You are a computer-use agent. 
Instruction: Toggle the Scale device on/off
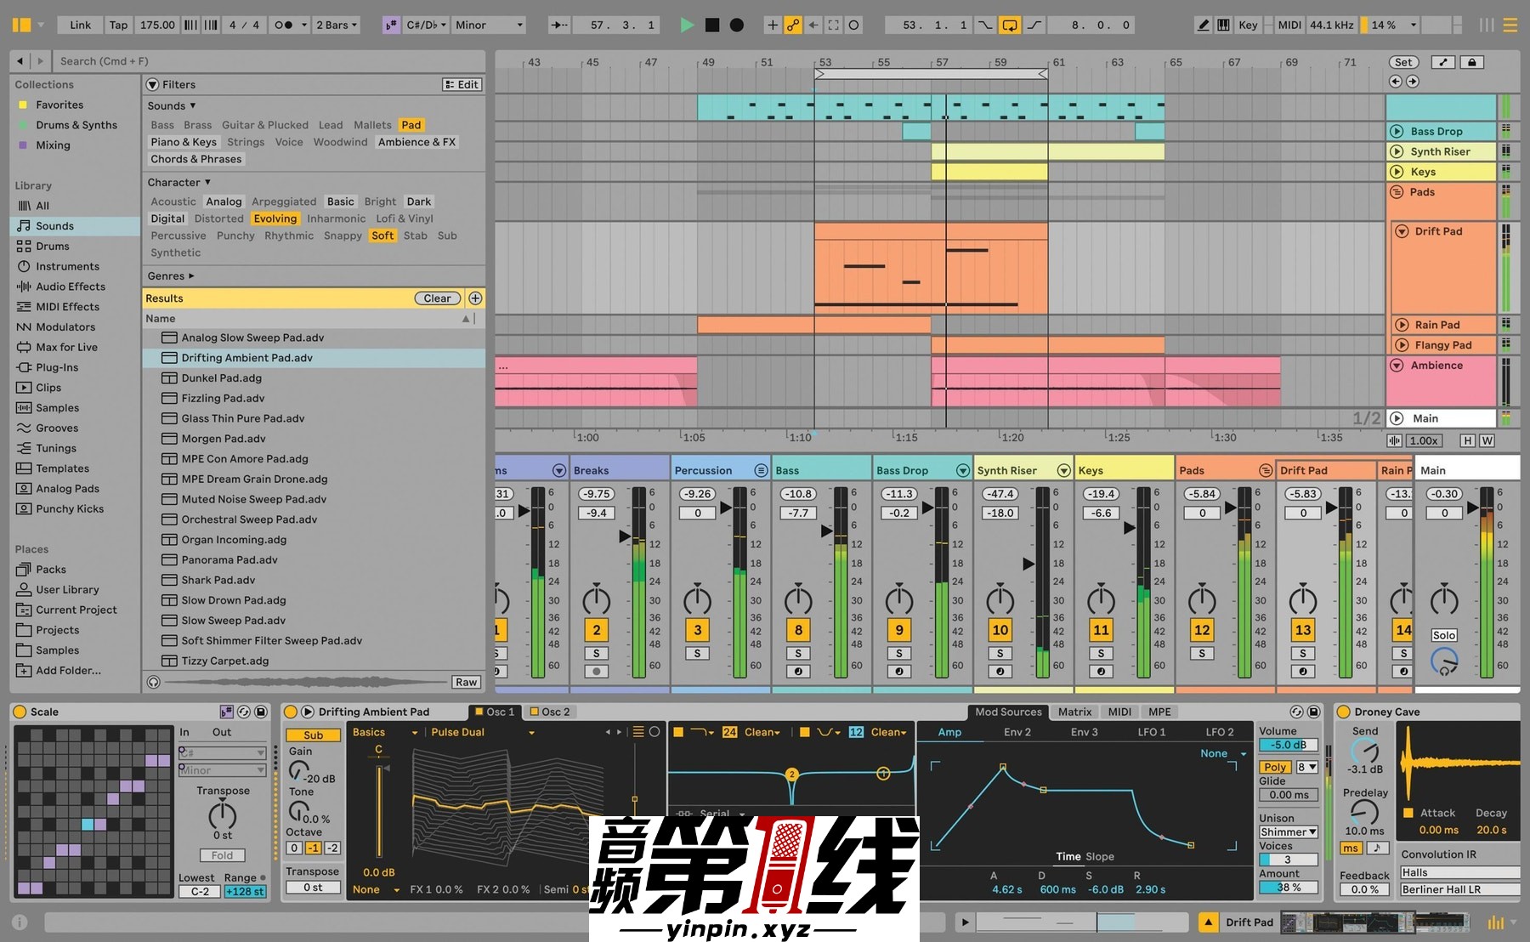click(20, 712)
